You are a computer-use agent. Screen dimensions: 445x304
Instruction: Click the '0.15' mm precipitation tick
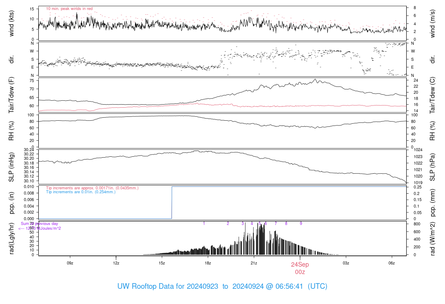coord(417,200)
